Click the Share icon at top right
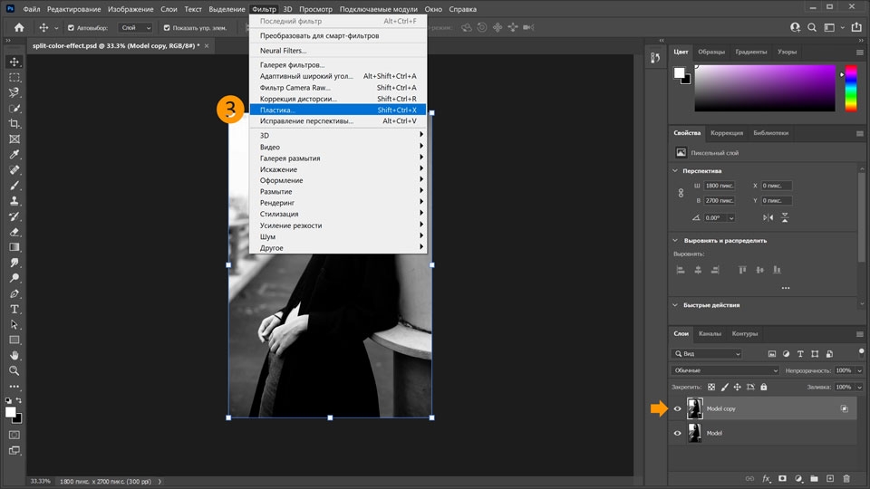 856,27
